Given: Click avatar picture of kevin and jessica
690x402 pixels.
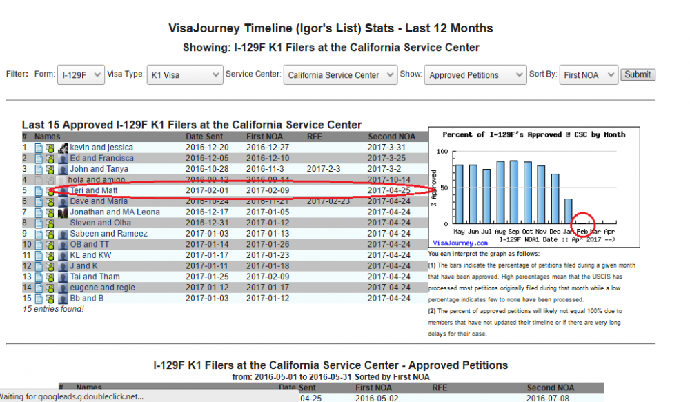Looking at the screenshot, I should (63, 148).
